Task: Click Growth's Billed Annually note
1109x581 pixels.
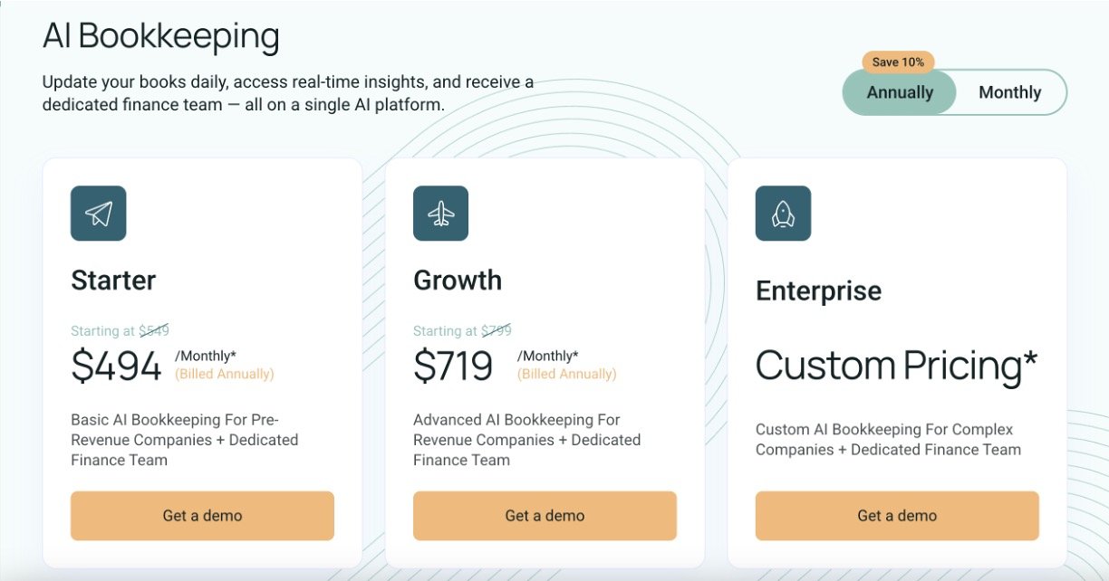Action: coord(566,374)
